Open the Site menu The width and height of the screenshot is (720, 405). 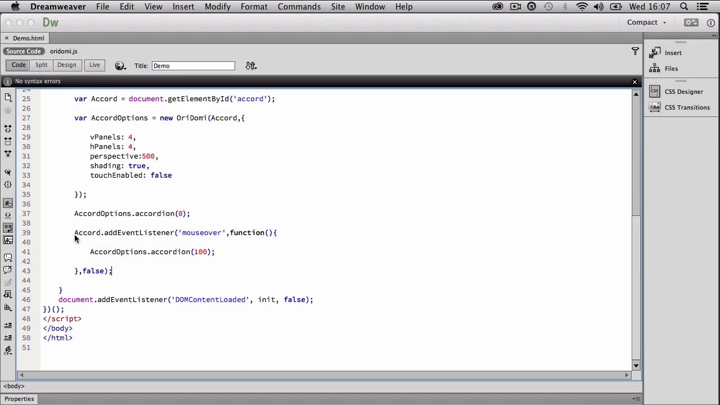point(338,7)
